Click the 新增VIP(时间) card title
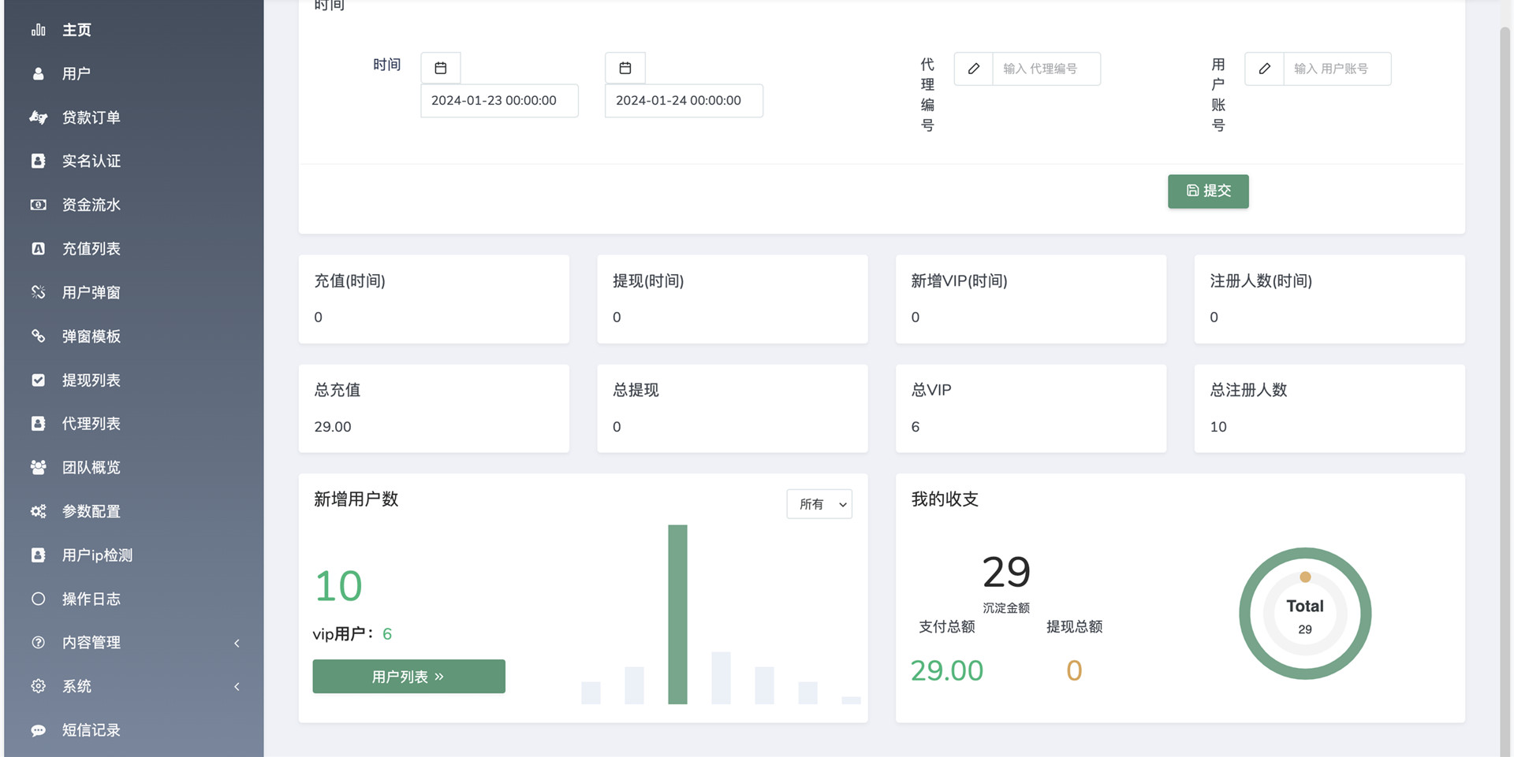Viewport: 1514px width, 757px height. point(959,281)
